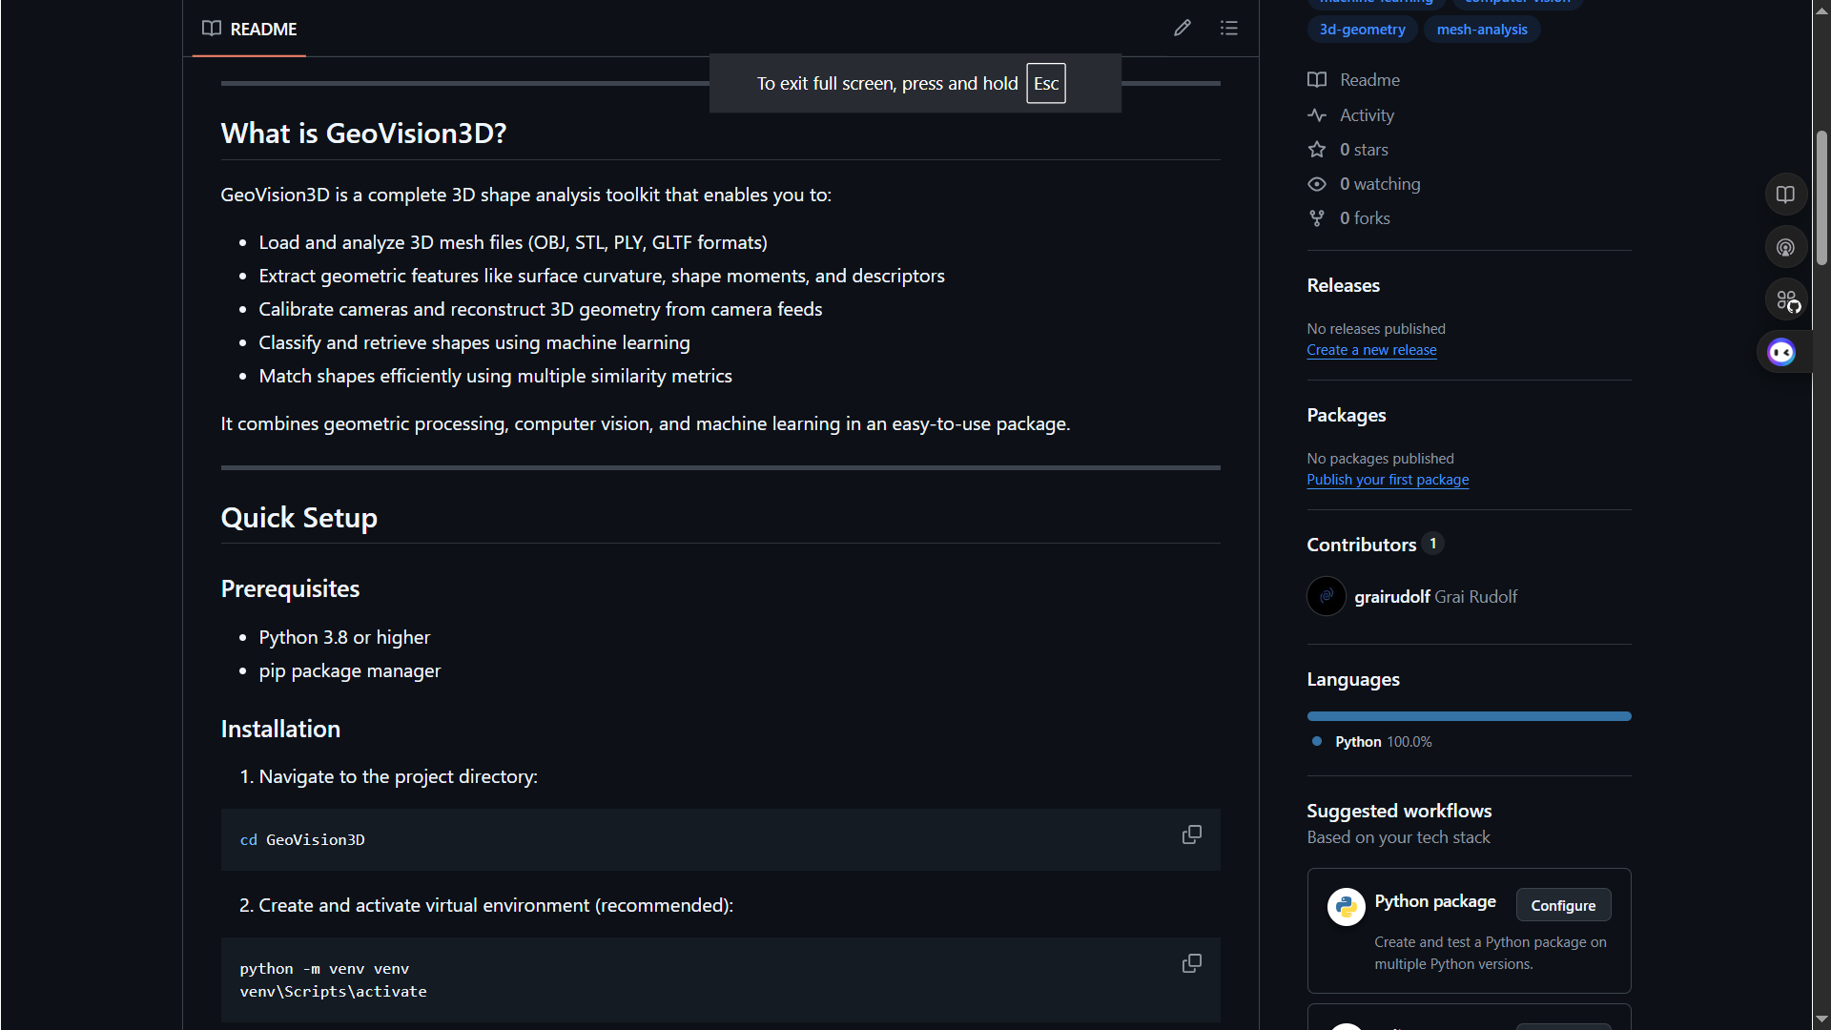Click the 'Installation' heading
Image resolution: width=1831 pixels, height=1030 pixels.
pos(280,730)
